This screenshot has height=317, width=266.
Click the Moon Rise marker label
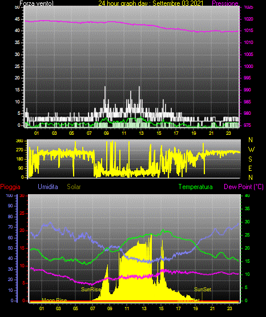pos(54,300)
